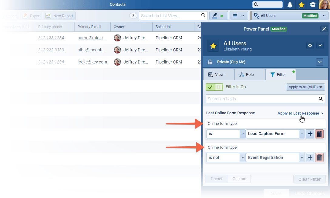The height and width of the screenshot is (198, 330).
Task: Open favorites star in top bar
Action: click(301, 5)
